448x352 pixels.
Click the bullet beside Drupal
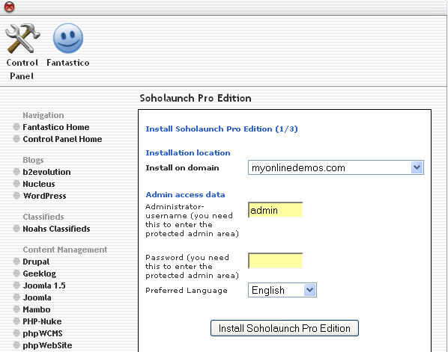(16, 262)
